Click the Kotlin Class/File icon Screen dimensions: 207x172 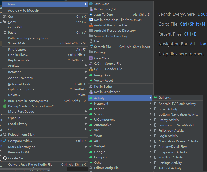91,9
